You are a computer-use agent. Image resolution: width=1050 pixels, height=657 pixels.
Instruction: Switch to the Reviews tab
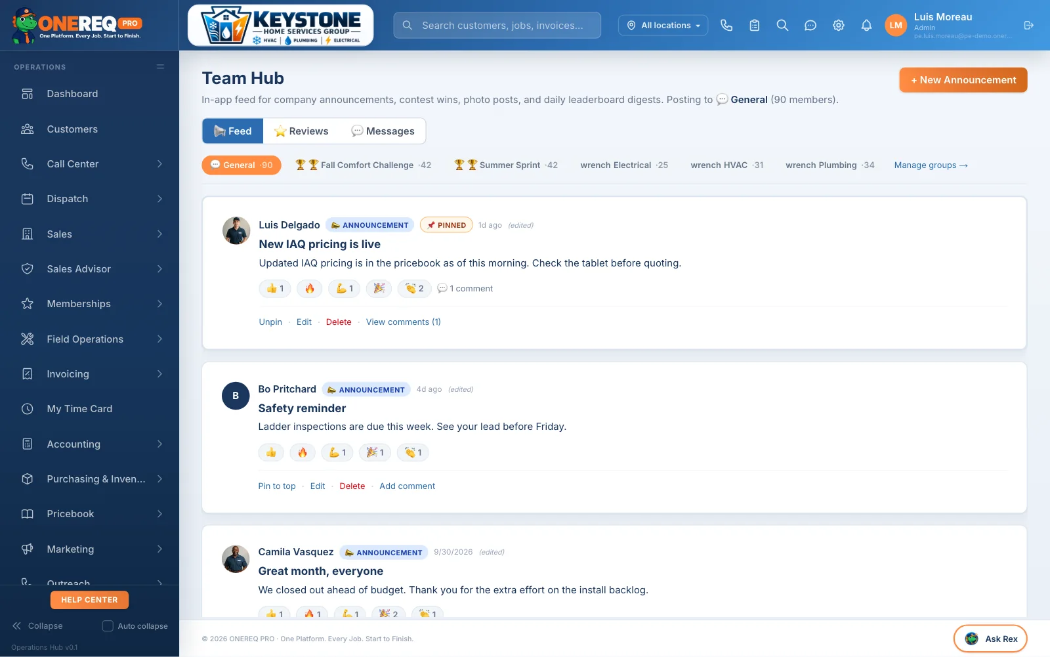click(301, 131)
